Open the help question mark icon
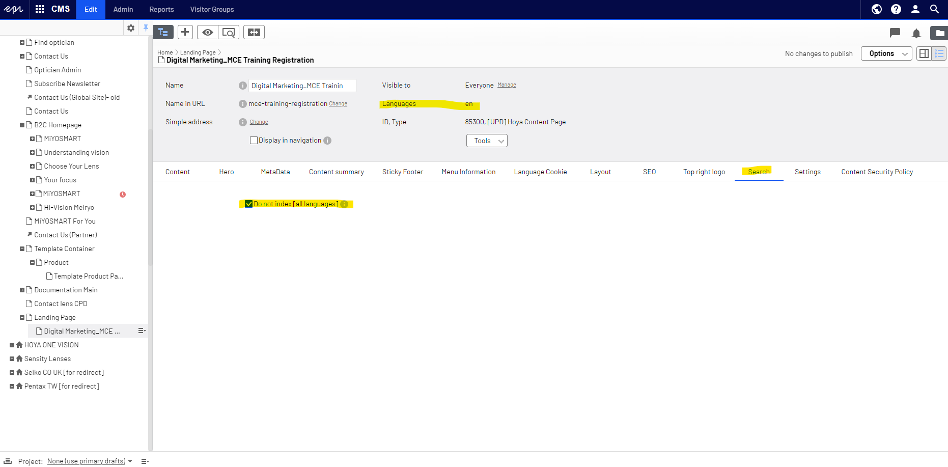This screenshot has width=948, height=467. coord(896,9)
